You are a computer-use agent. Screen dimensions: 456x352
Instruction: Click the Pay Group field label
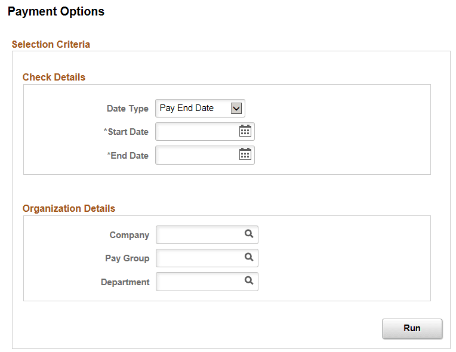tap(127, 258)
